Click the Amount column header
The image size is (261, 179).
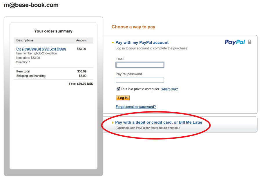[x=81, y=40]
